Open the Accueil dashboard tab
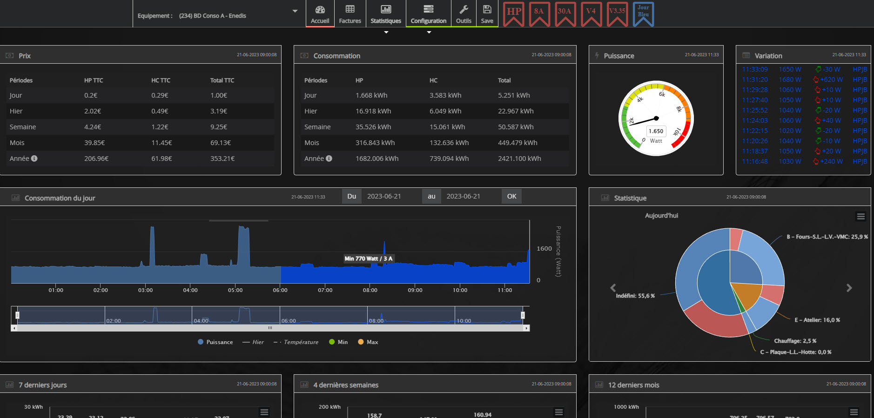 [x=320, y=14]
